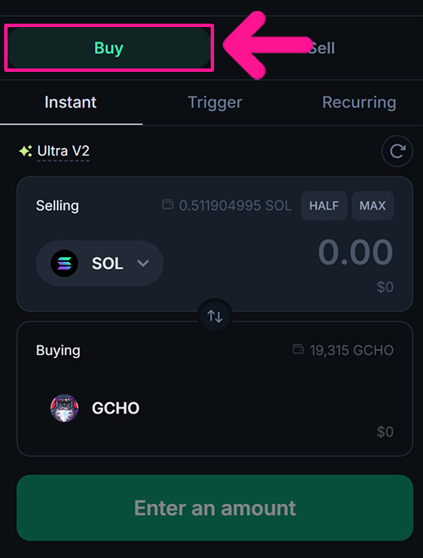Open the SOL token dropdown
Viewport: 423px width, 558px height.
pyautogui.click(x=100, y=263)
